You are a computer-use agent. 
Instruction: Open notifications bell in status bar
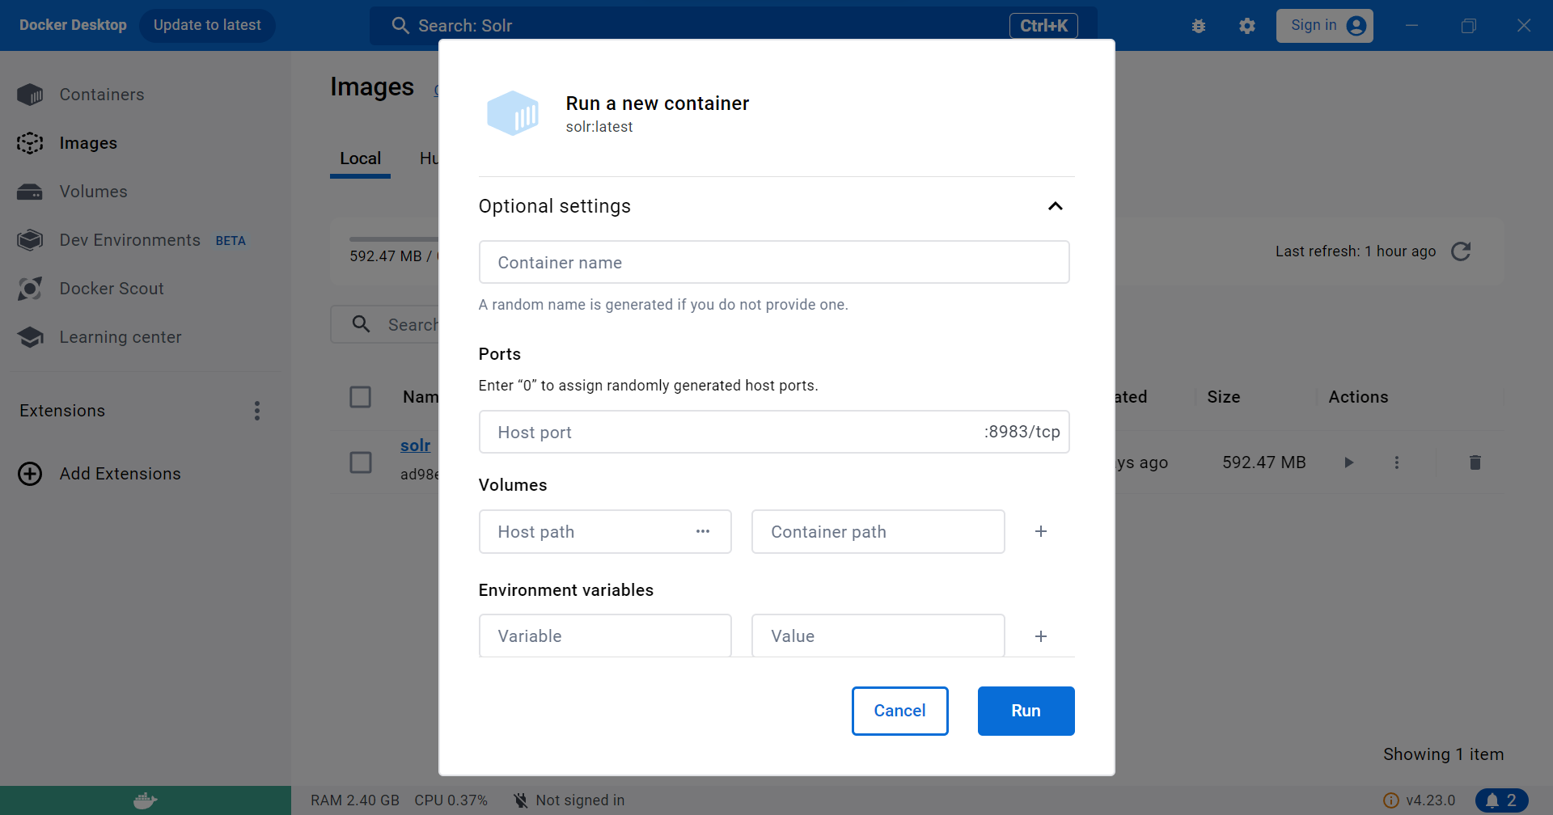(1502, 800)
